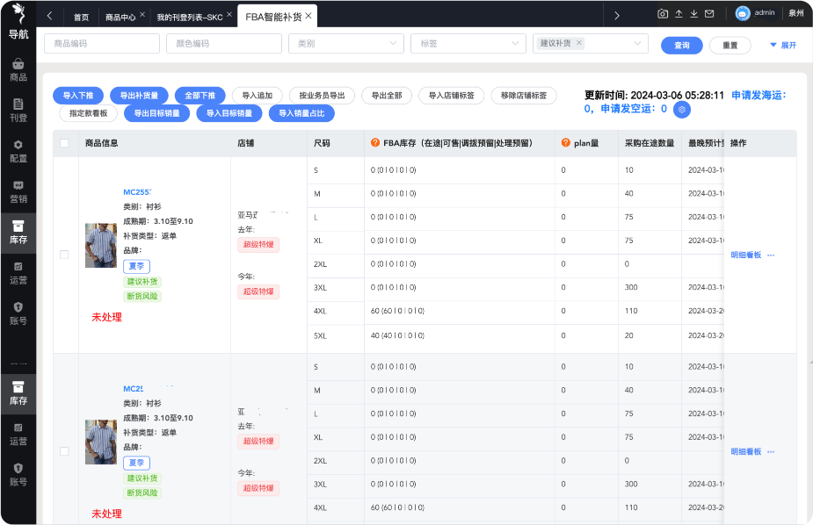Switch to the 我的刊登列表-SKC tab
813x525 pixels.
(x=189, y=17)
